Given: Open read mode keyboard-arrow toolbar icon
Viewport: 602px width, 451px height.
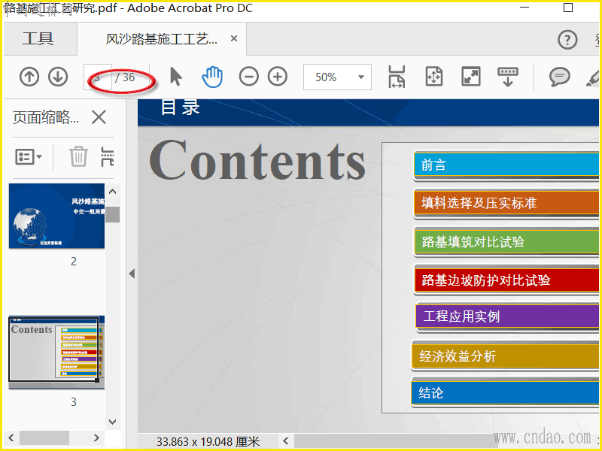Looking at the screenshot, I should coord(507,77).
